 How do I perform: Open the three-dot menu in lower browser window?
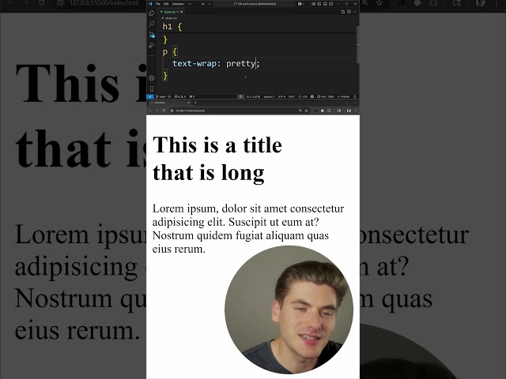click(x=355, y=111)
